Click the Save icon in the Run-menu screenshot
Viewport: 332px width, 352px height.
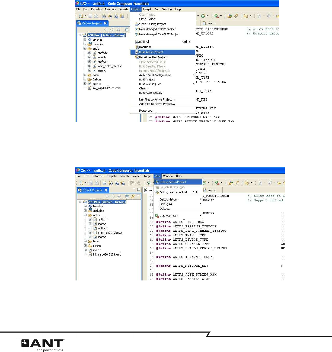[x=91, y=183]
